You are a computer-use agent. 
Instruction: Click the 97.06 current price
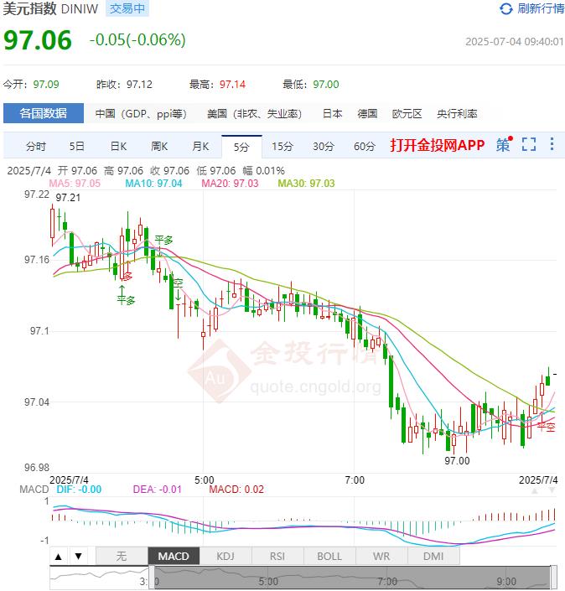click(x=38, y=40)
